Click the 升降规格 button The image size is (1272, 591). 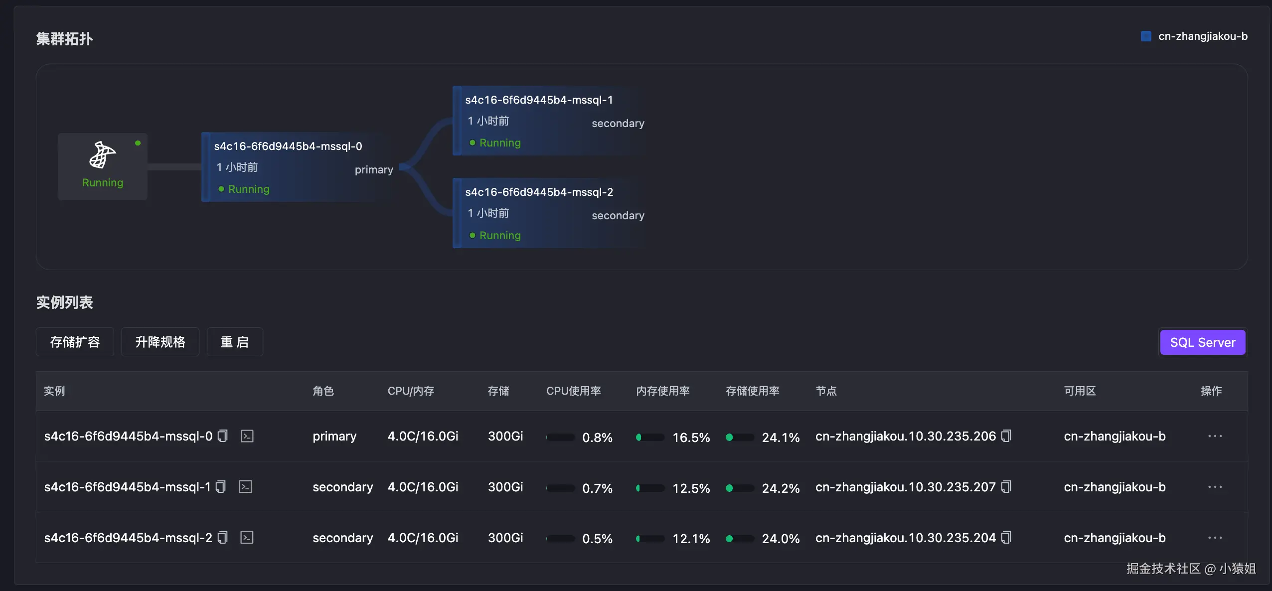point(160,342)
